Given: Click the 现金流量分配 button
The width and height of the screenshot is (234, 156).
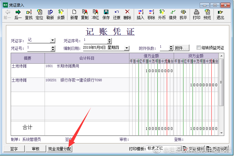Looking at the screenshot, I should coord(60,149).
